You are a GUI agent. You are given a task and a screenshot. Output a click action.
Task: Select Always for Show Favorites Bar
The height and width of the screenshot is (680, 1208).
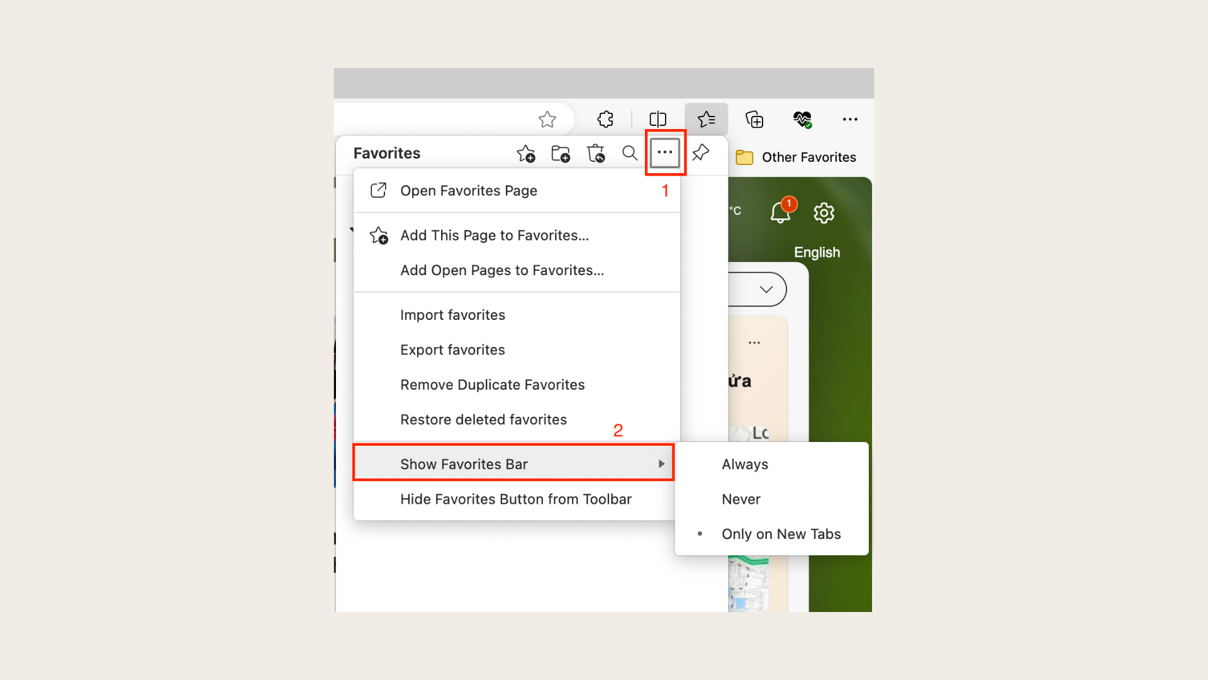point(744,463)
